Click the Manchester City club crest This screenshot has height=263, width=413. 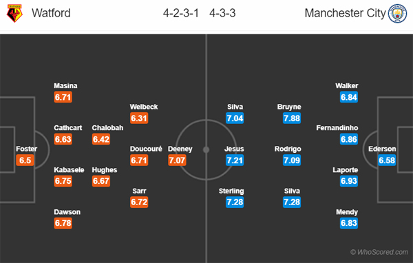click(397, 13)
